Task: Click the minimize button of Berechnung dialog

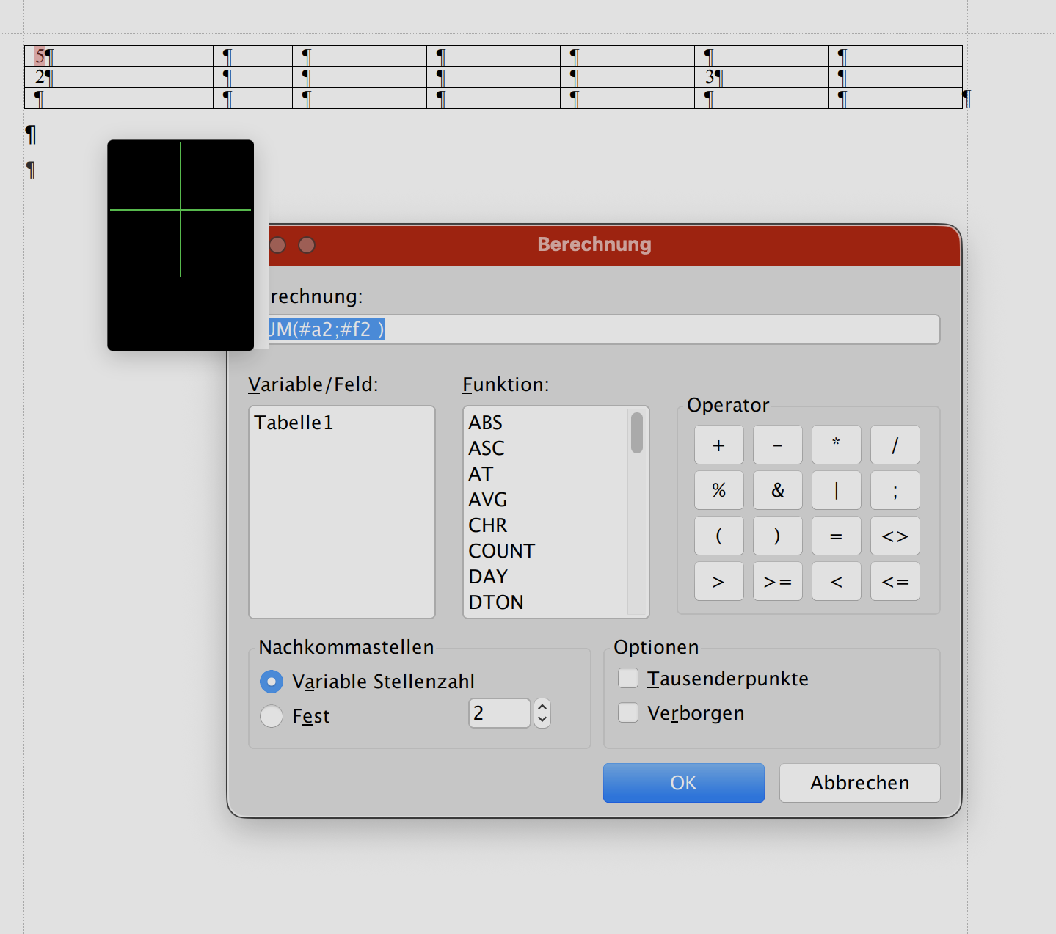Action: tap(277, 245)
